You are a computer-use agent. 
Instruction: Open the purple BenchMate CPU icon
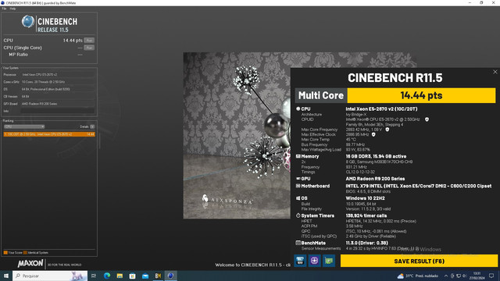(x=314, y=261)
